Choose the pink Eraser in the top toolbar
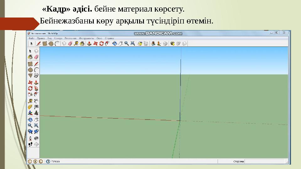Viewport: 301px width, 169px height. [x=70, y=44]
